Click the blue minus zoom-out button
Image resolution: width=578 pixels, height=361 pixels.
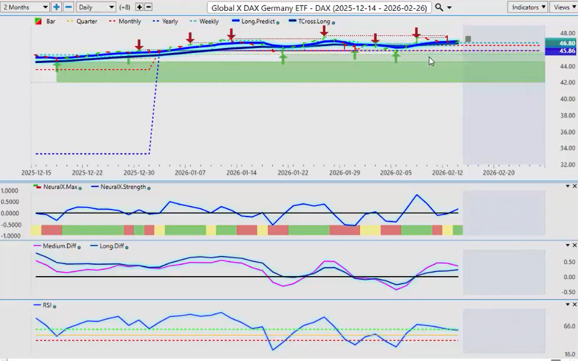click(69, 7)
